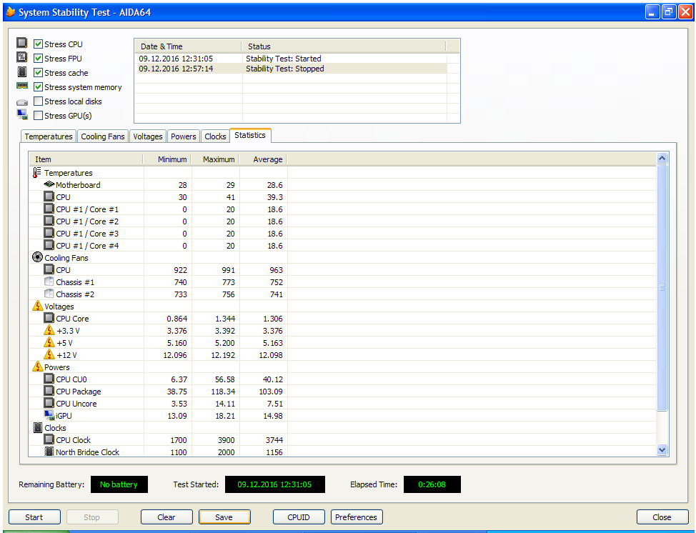Click the Save button
The width and height of the screenshot is (696, 533).
(x=224, y=517)
